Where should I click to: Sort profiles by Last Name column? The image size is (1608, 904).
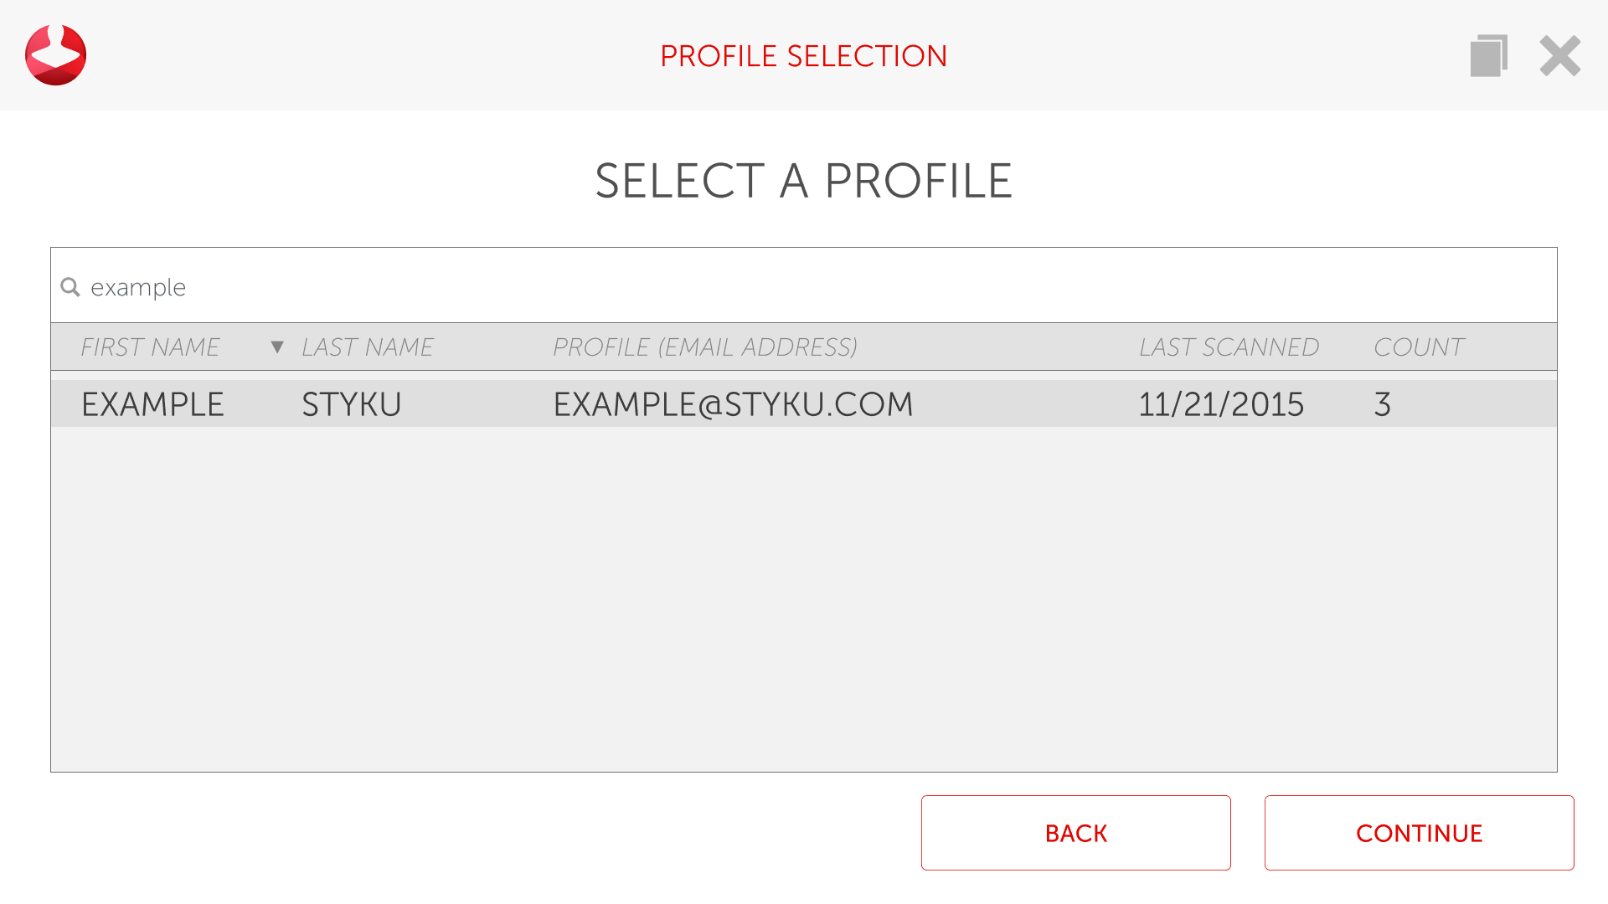coord(367,347)
